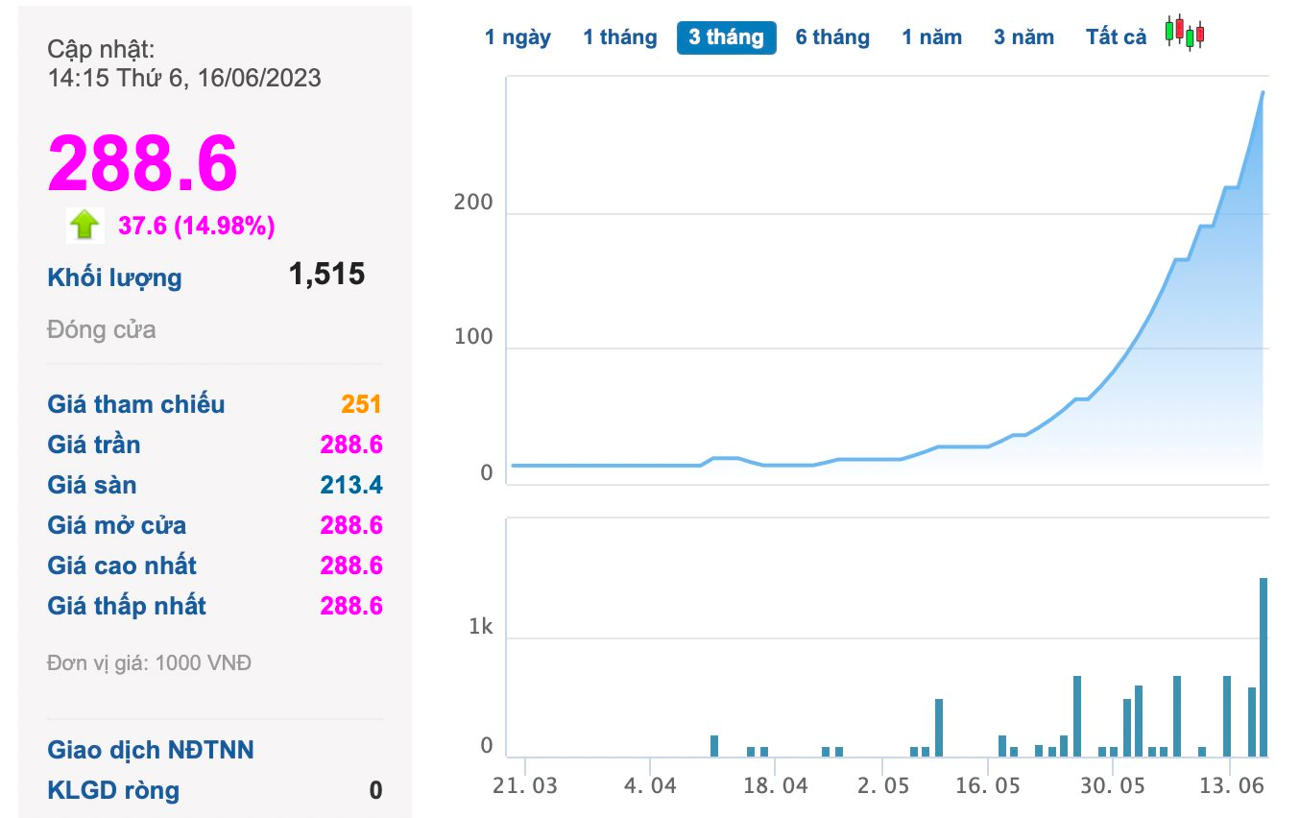The height and width of the screenshot is (818, 1300).
Task: Click the Giá trần label
Action: point(94,445)
